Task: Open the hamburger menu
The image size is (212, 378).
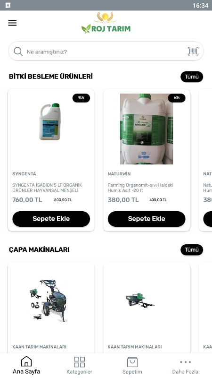Action: pyautogui.click(x=13, y=23)
